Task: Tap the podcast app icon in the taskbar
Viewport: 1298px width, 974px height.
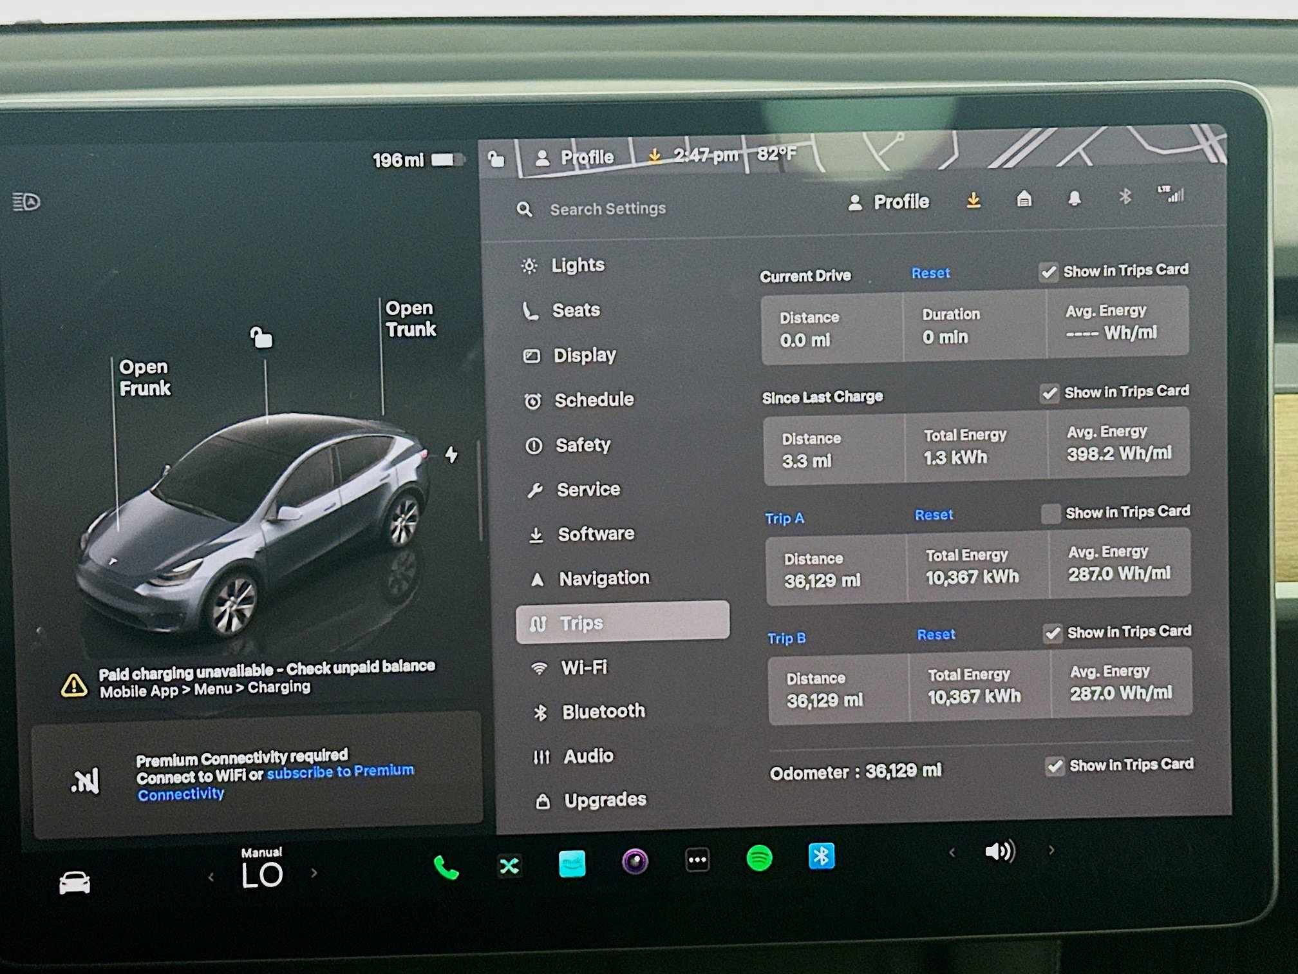Action: [x=634, y=861]
